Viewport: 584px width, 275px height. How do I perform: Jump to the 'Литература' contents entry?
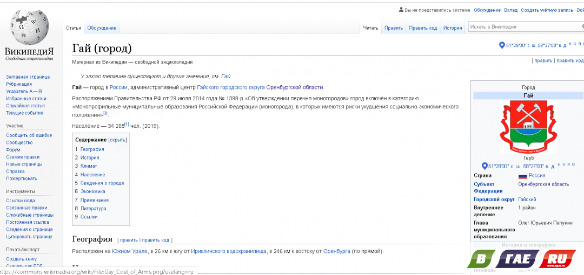coord(93,209)
